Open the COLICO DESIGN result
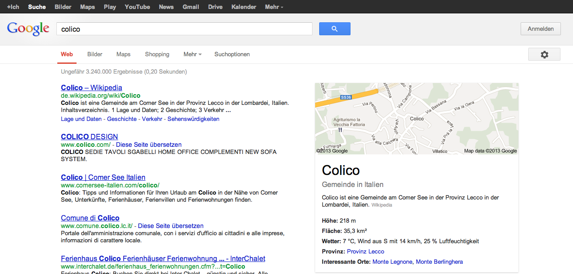 [89, 137]
